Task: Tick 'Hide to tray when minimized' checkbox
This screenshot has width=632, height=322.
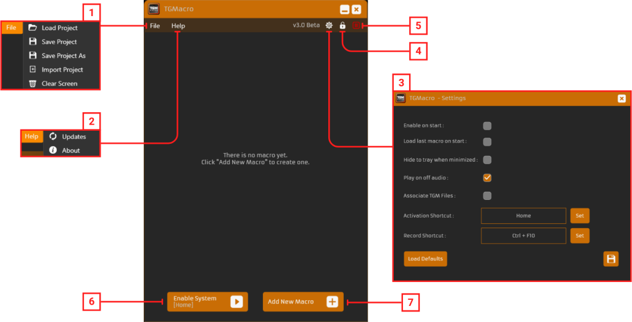Action: click(487, 160)
